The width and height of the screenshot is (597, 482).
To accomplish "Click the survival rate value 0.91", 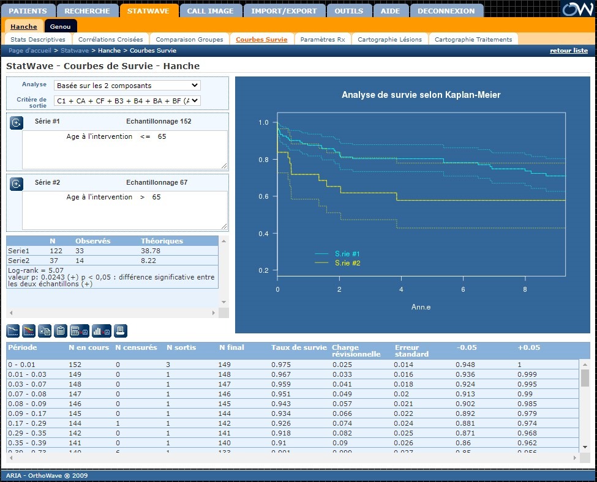I will (279, 443).
